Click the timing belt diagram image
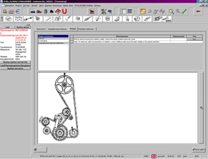208x159 pixels. 59,107
